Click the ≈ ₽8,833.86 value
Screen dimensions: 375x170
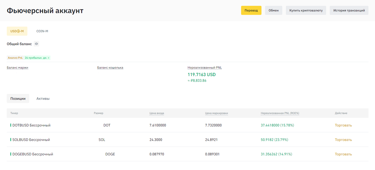coord(197,80)
